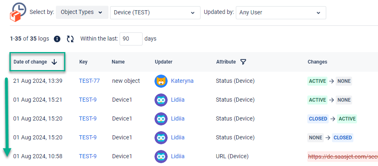Click Kateryna's cat avatar icon
The image size is (378, 166).
click(161, 81)
